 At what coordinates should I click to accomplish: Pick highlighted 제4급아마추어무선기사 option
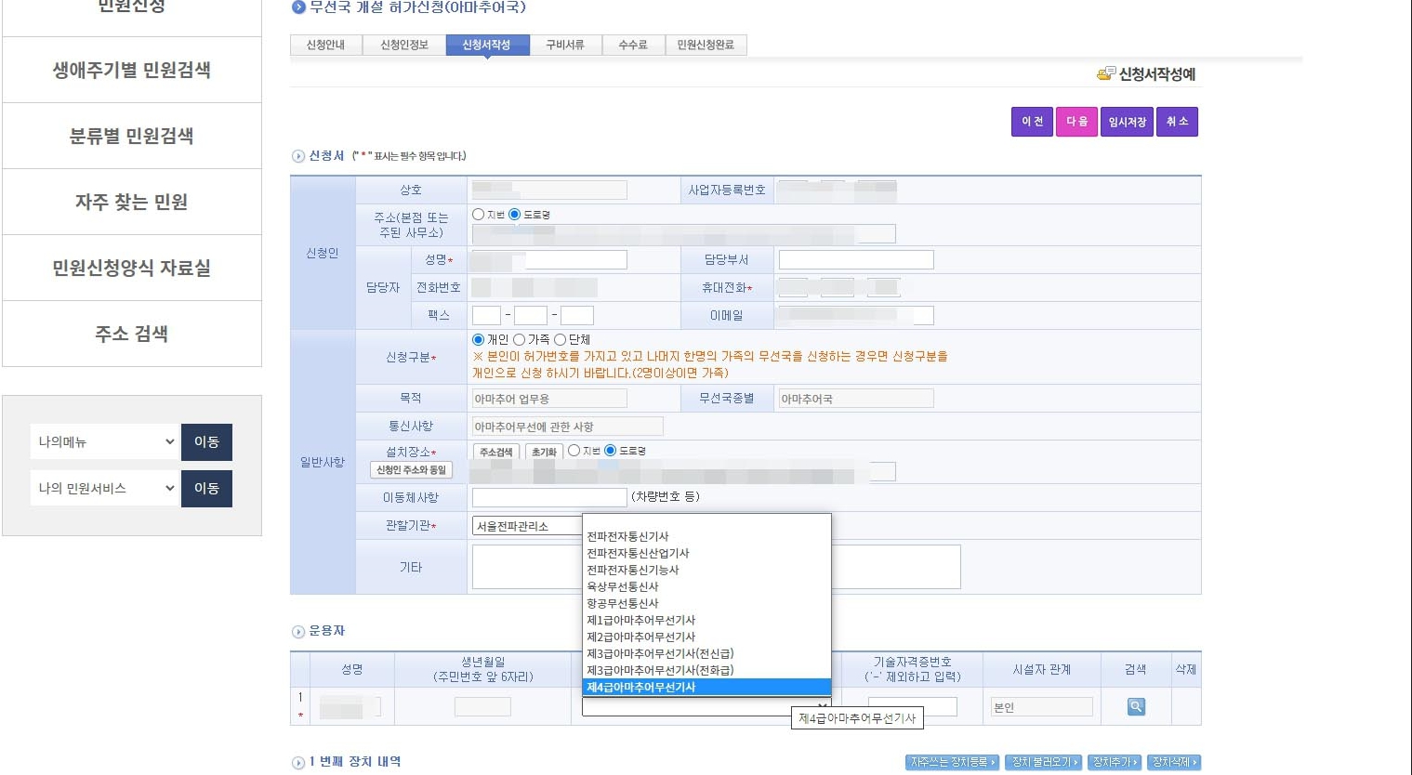tap(706, 687)
